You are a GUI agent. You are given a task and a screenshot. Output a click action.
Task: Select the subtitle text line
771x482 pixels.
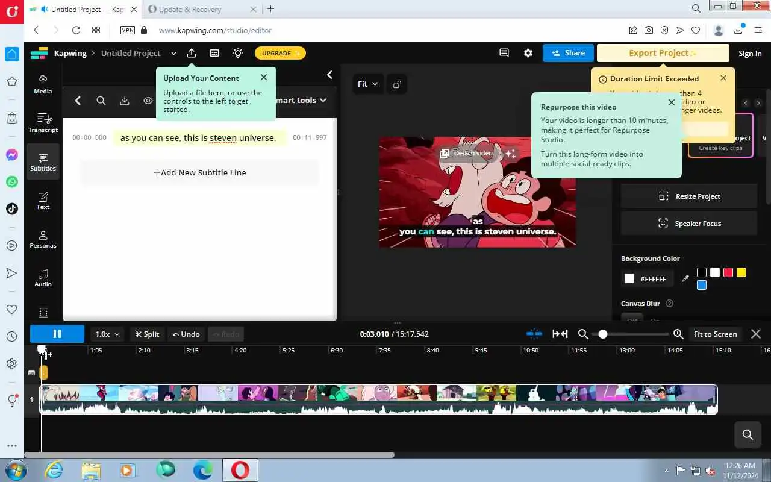tap(198, 138)
